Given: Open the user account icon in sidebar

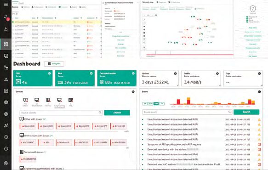Looking at the screenshot, I should click(6, 163).
